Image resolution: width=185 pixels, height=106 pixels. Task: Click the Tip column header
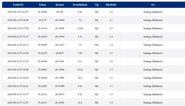pos(97,5)
